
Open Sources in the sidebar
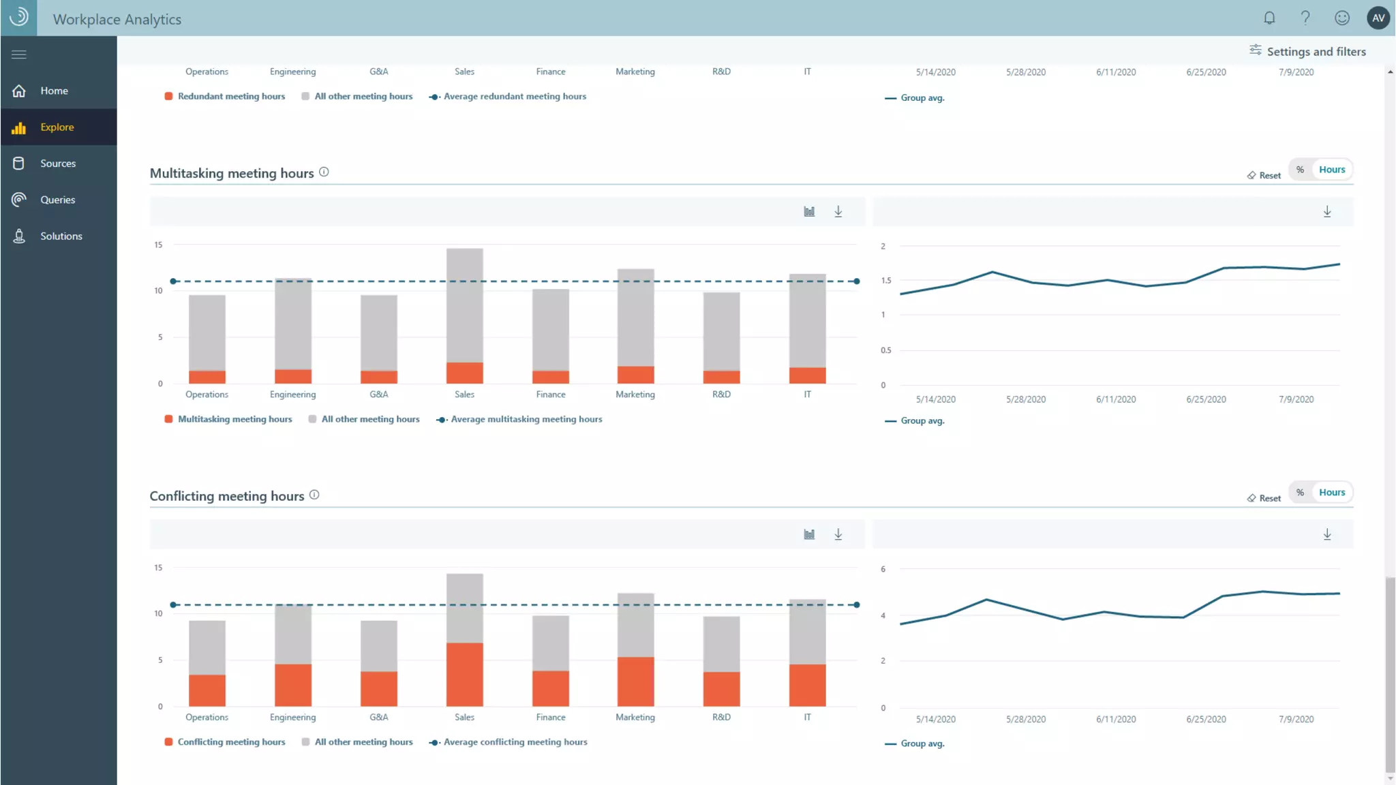pyautogui.click(x=57, y=164)
